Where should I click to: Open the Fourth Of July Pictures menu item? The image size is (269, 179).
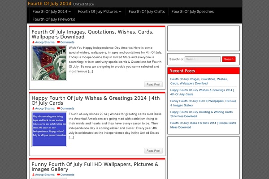coord(98,12)
